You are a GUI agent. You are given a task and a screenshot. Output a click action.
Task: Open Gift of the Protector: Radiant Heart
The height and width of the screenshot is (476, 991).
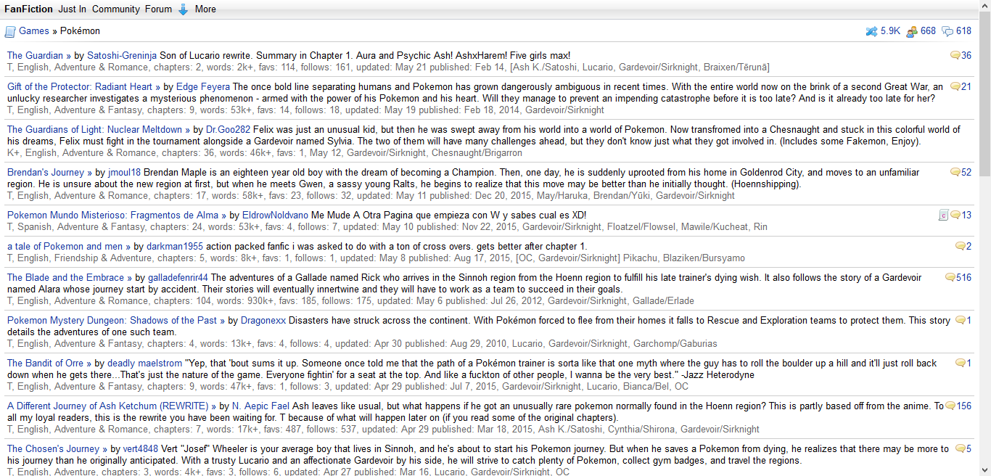84,86
